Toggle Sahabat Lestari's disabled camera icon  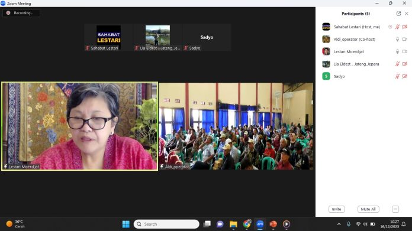[x=405, y=27]
